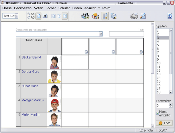
Task: Click 06/07 in status bar
Action: click(x=162, y=130)
